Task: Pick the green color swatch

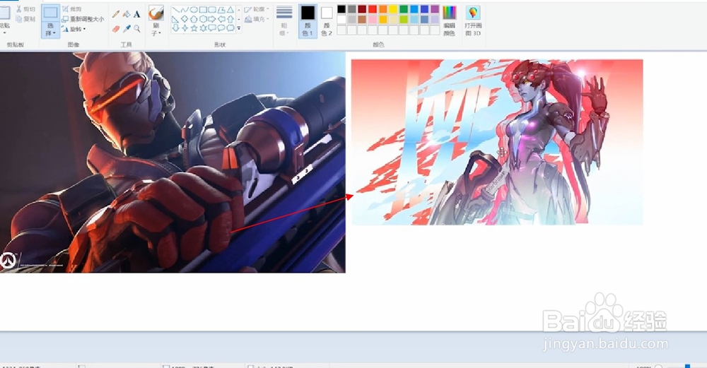Action: [404, 9]
